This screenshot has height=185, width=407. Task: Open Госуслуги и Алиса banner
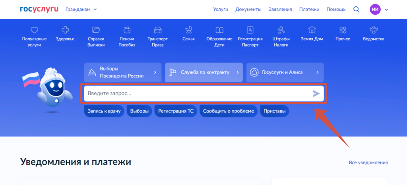click(285, 72)
